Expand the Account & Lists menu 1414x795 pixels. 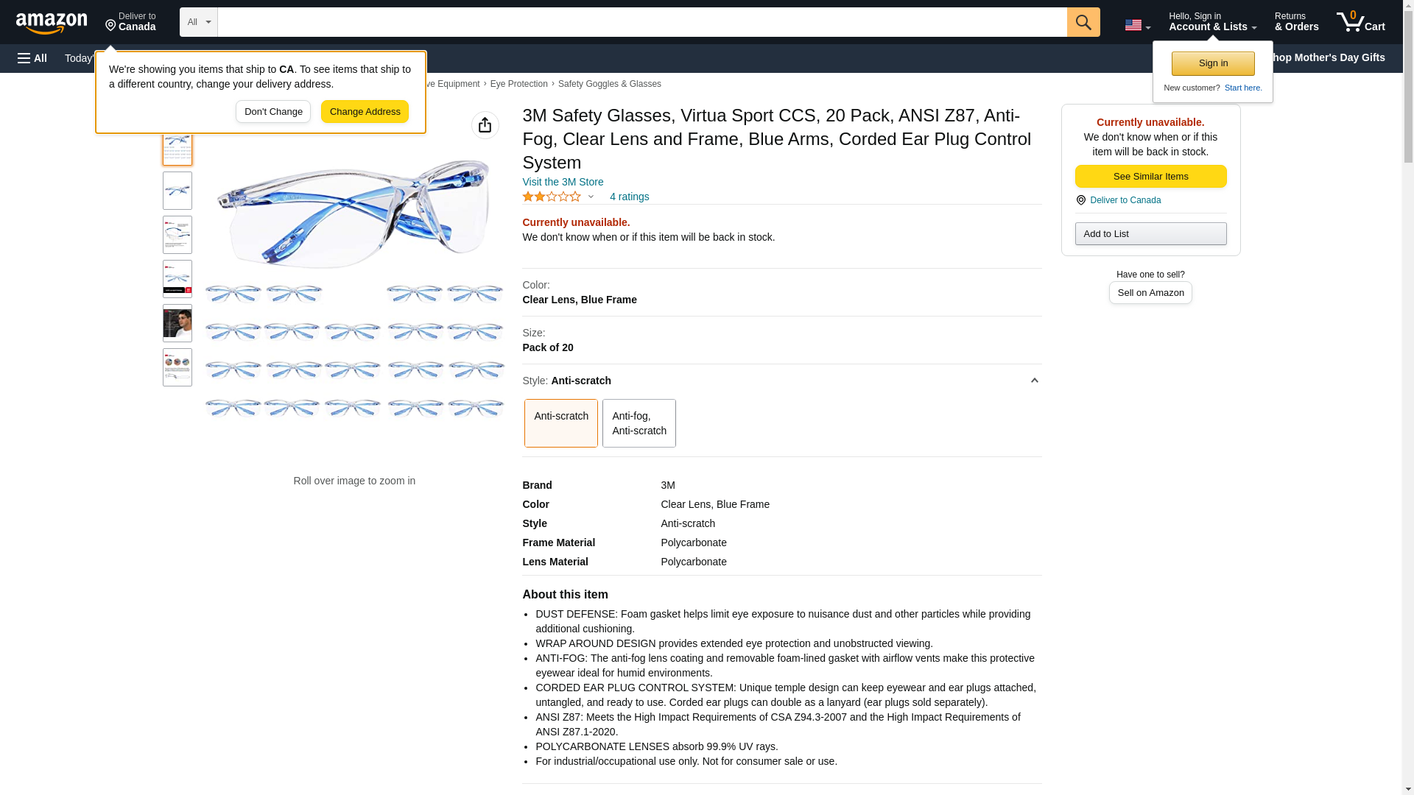[x=1212, y=22]
